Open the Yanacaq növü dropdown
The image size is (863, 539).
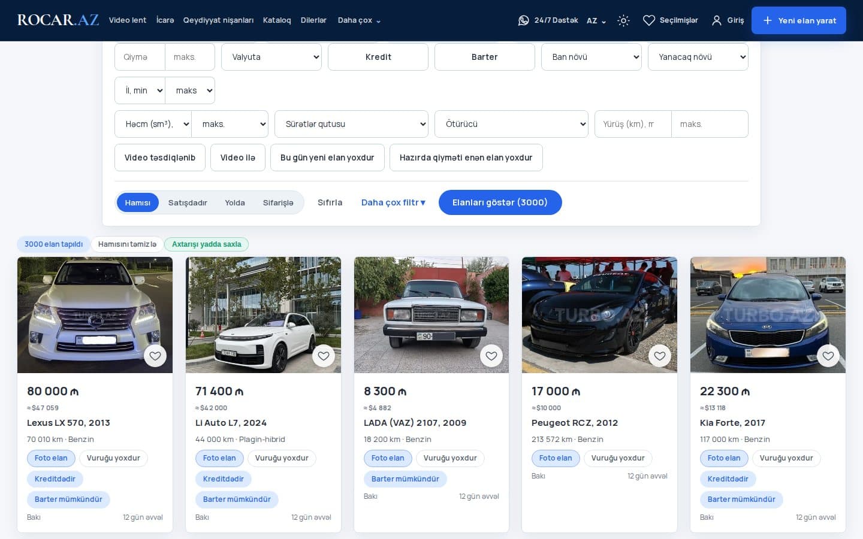click(698, 57)
